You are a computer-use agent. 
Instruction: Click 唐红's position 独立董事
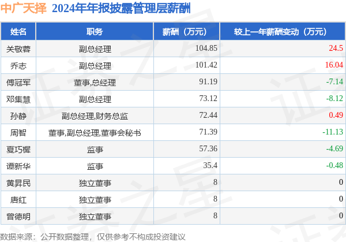(x=95, y=200)
